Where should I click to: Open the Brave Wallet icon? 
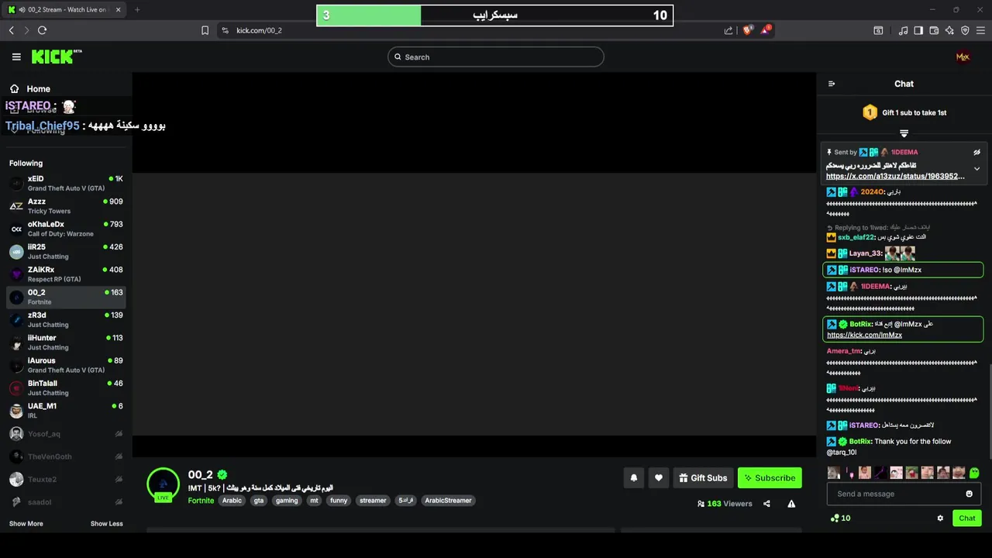pyautogui.click(x=934, y=30)
